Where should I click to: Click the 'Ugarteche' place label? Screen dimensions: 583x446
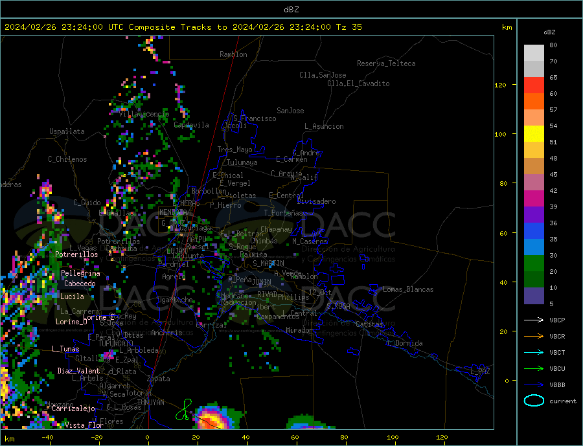pyautogui.click(x=175, y=300)
